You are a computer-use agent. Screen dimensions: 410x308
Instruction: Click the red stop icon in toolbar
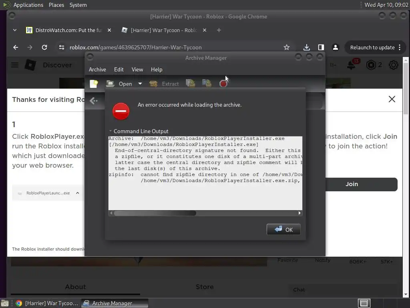[223, 84]
